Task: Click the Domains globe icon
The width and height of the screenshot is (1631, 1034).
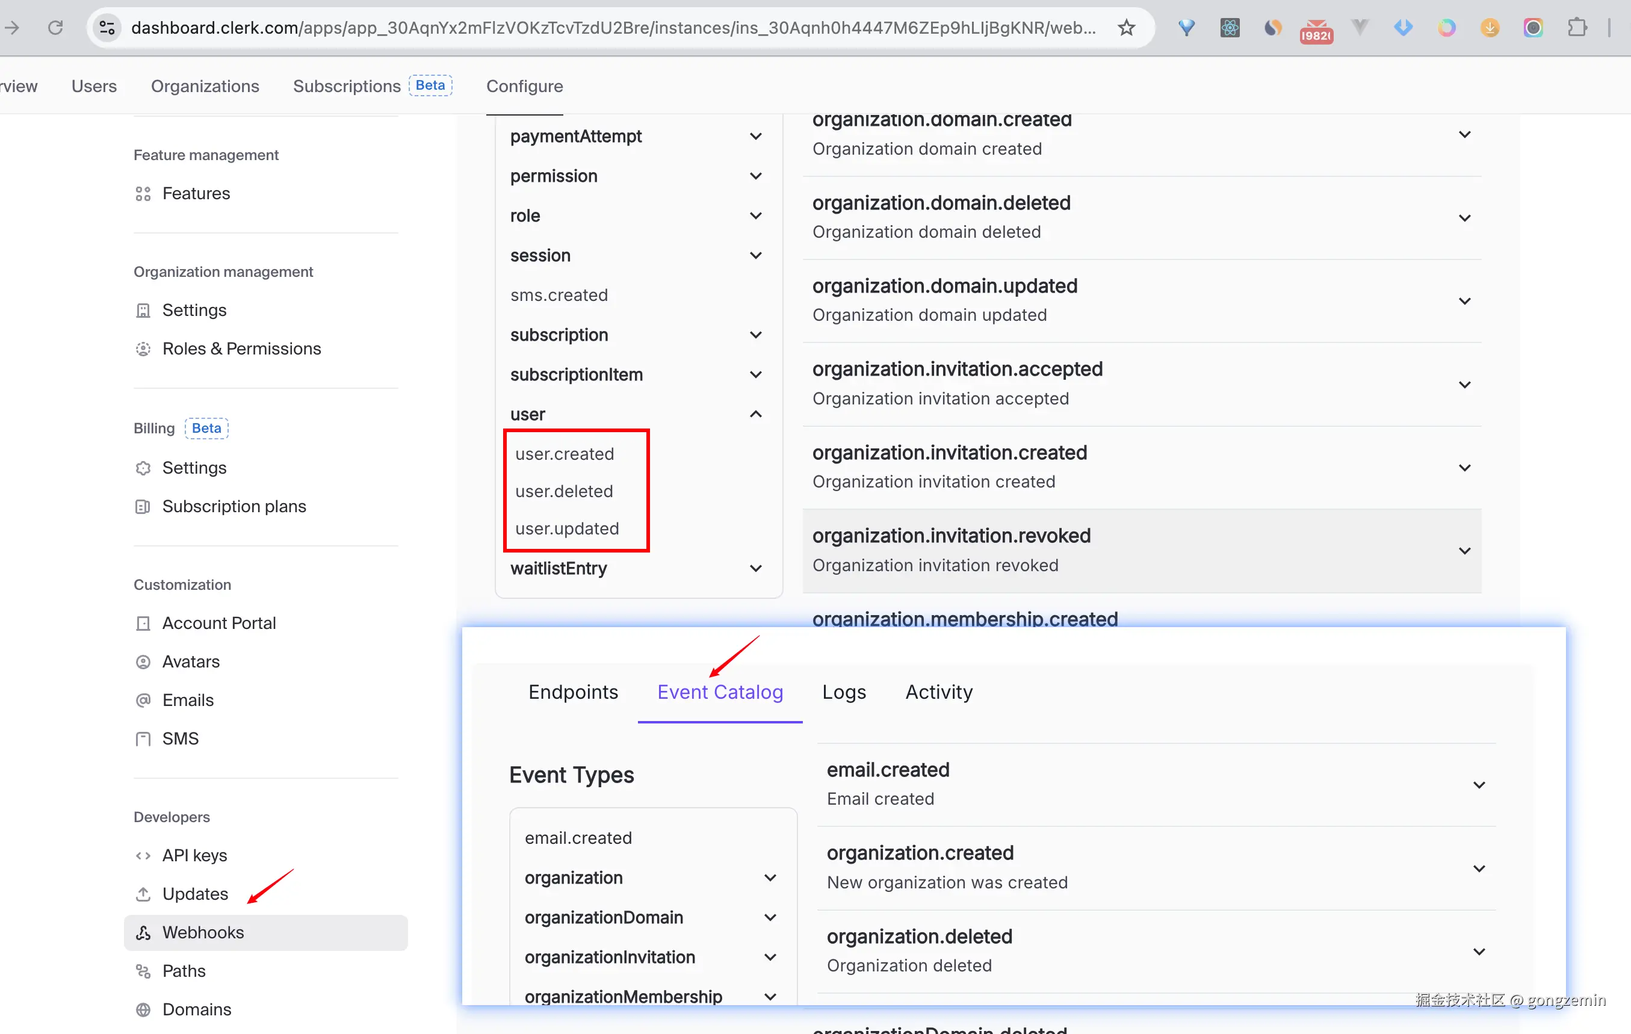Action: click(143, 1009)
